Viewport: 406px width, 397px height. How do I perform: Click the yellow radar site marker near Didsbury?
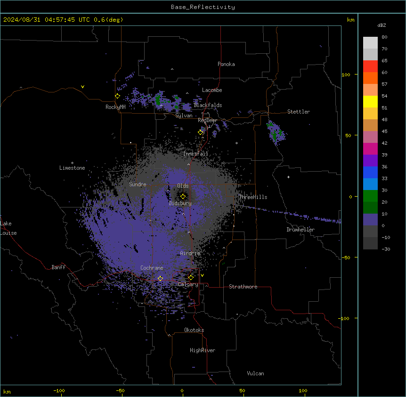[x=183, y=197]
